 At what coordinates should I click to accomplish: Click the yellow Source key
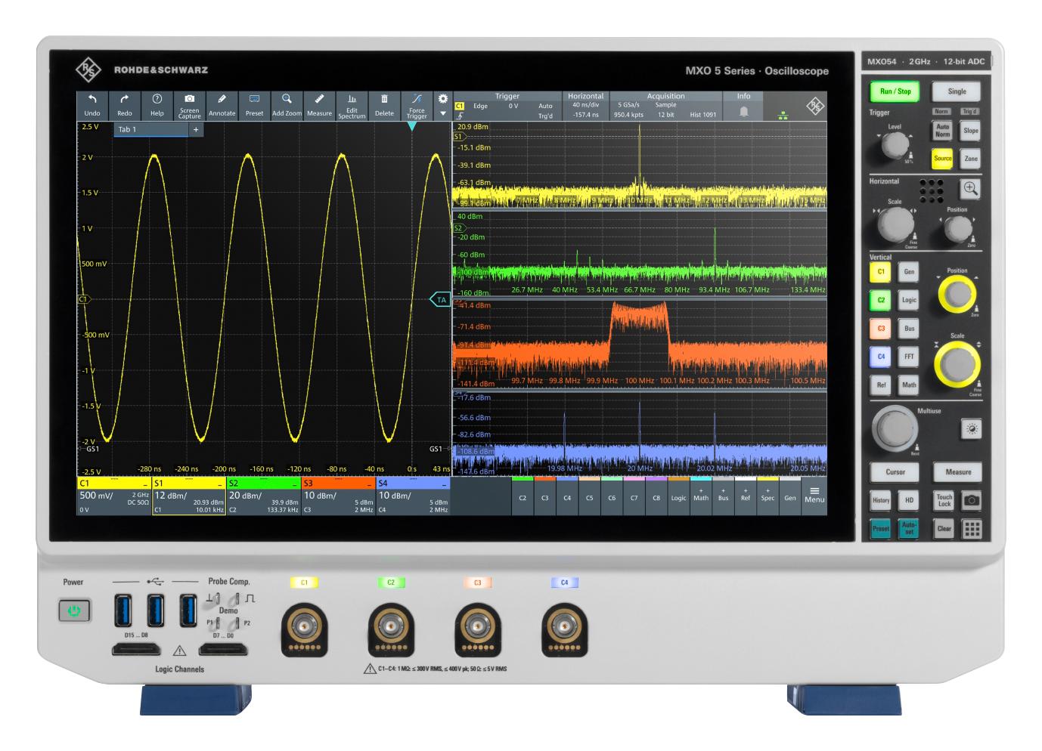click(x=942, y=159)
